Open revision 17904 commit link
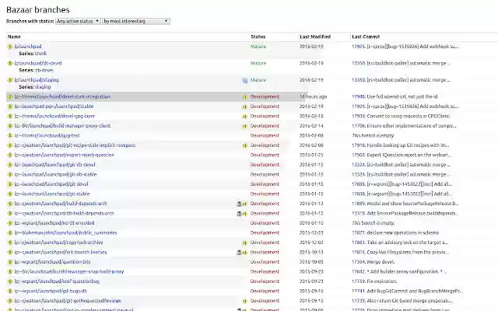The width and height of the screenshot is (498, 311). click(359, 155)
